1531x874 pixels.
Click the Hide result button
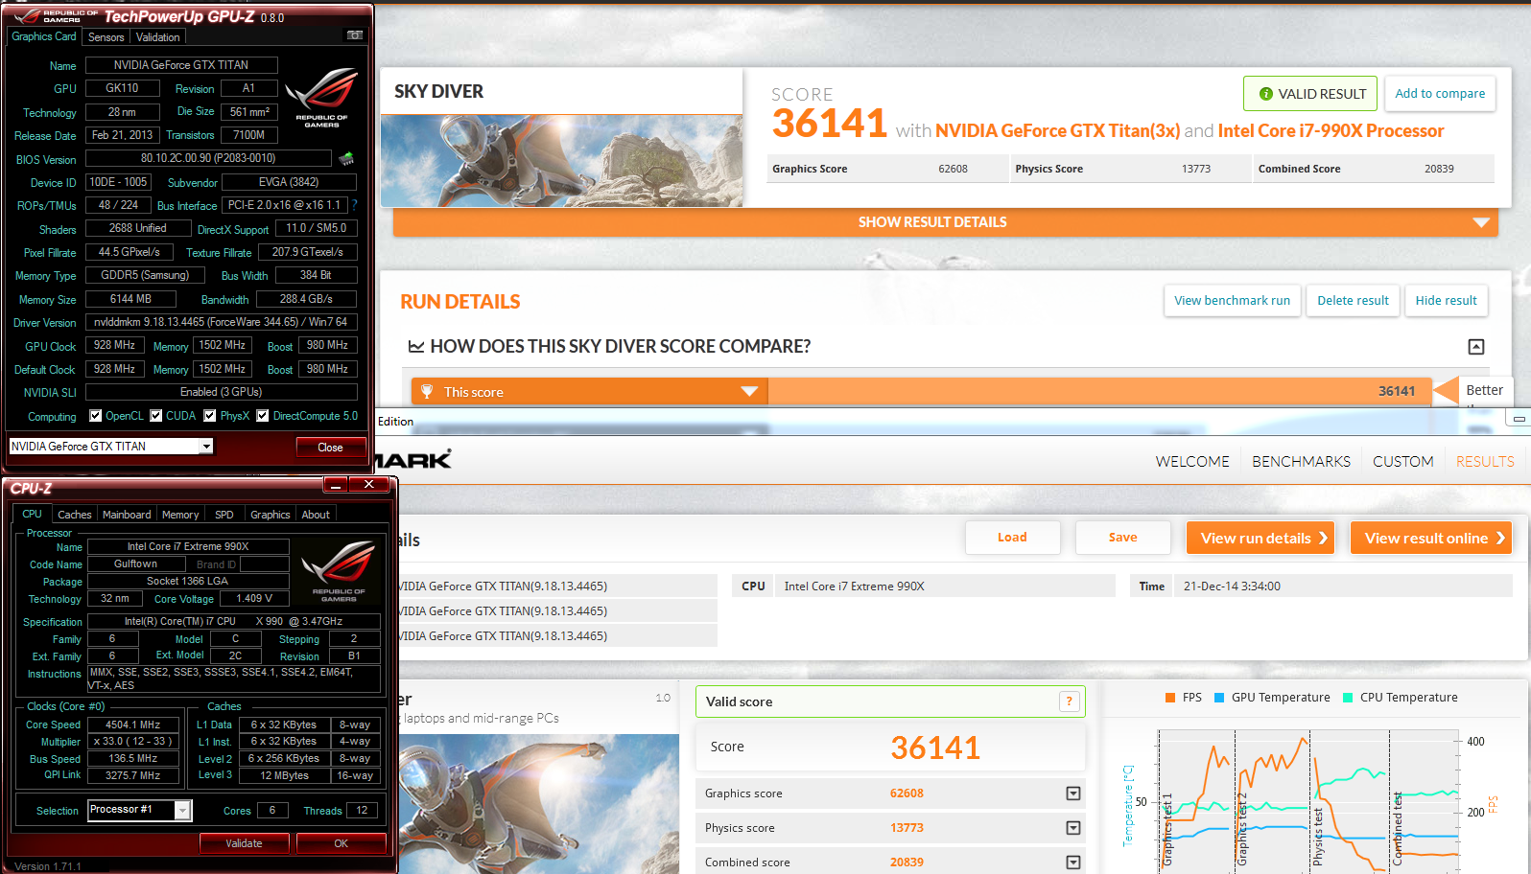point(1446,300)
